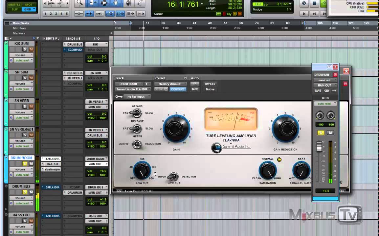Toggle the Tab to Transients button
379x236 pixels.
click(89, 14)
